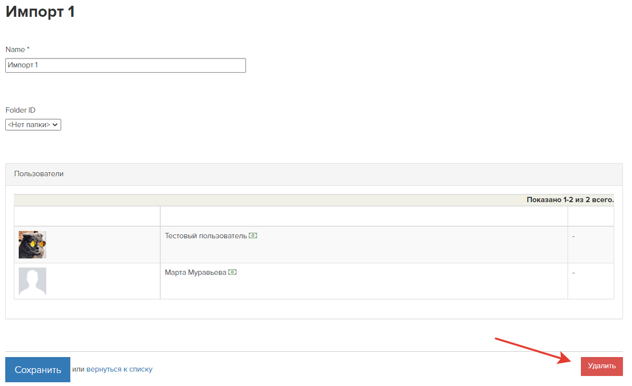Click the cat avatar thumbnail
632x386 pixels.
pos(33,244)
